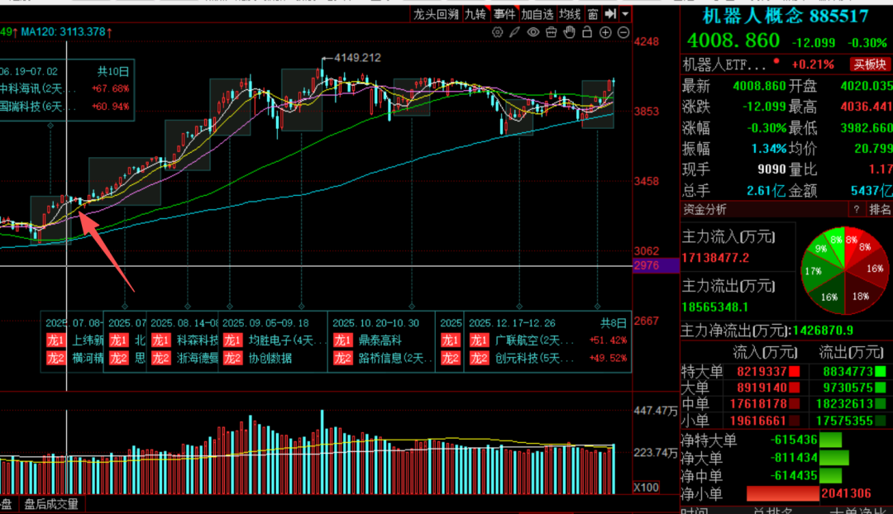Switch to the 盘后成交量 tab

click(x=50, y=504)
